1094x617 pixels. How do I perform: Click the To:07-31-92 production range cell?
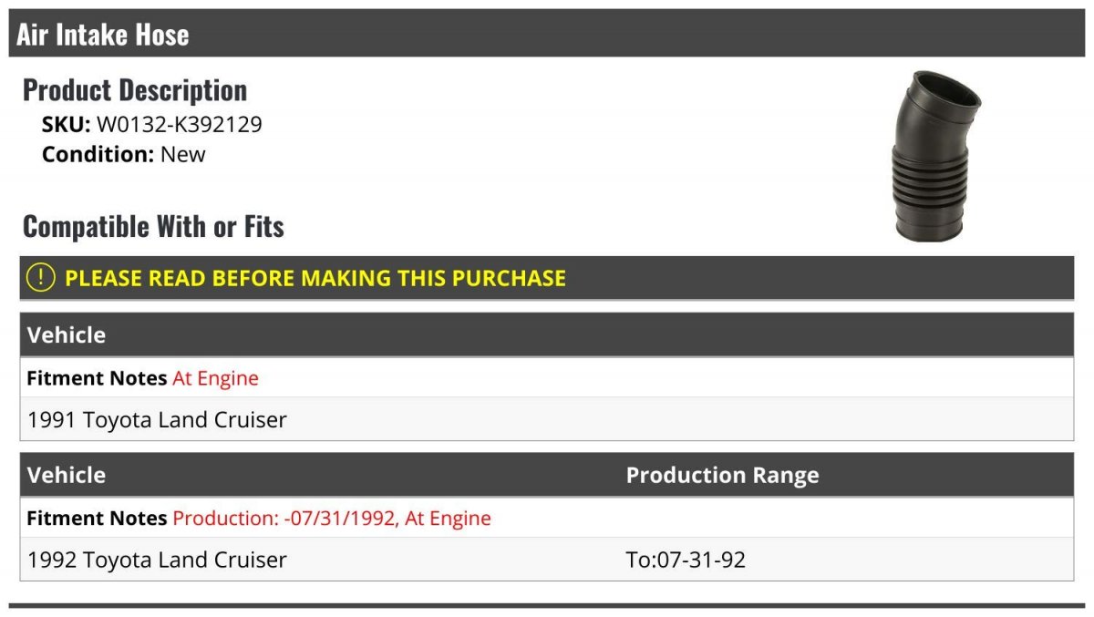(686, 560)
